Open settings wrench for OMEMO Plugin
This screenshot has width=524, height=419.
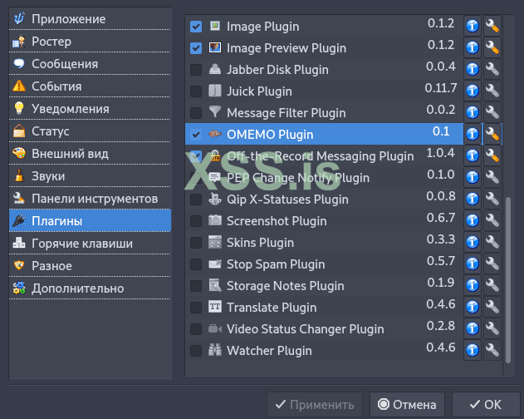492,134
